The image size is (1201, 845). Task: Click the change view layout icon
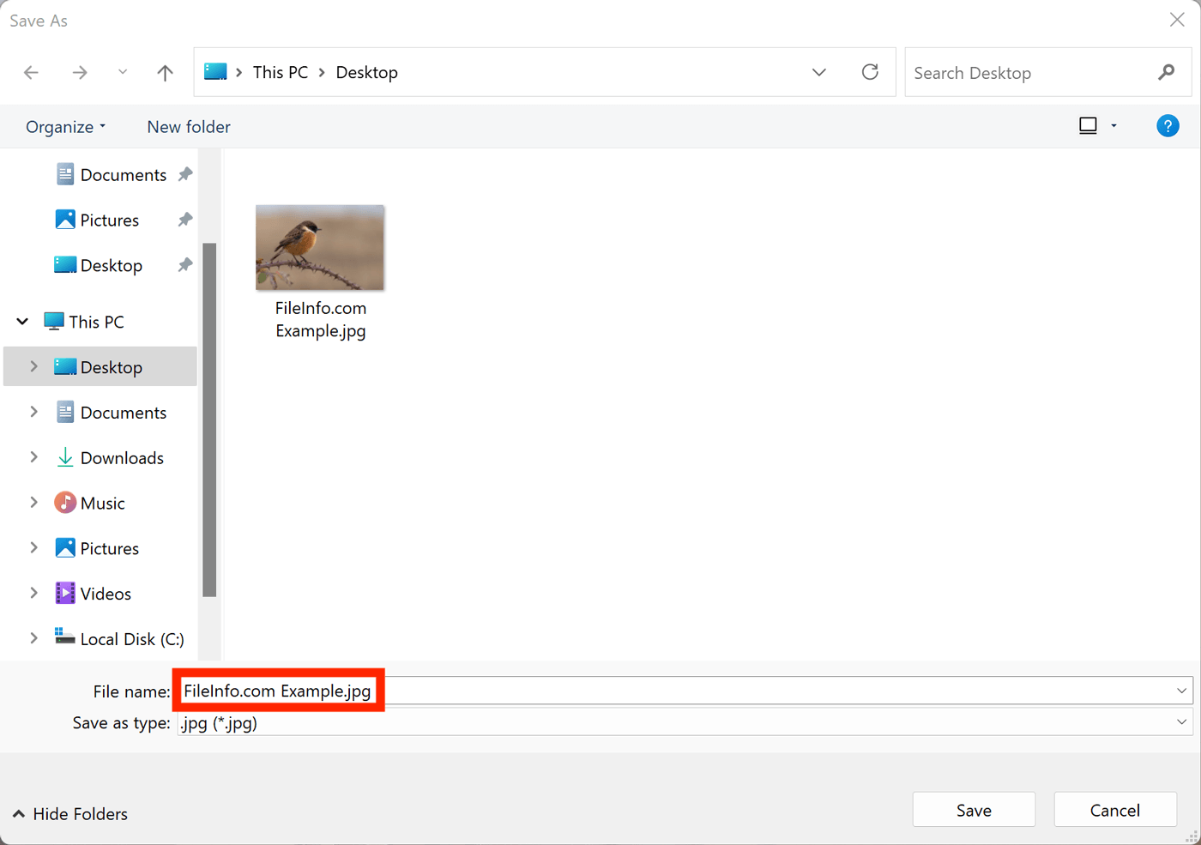1088,125
